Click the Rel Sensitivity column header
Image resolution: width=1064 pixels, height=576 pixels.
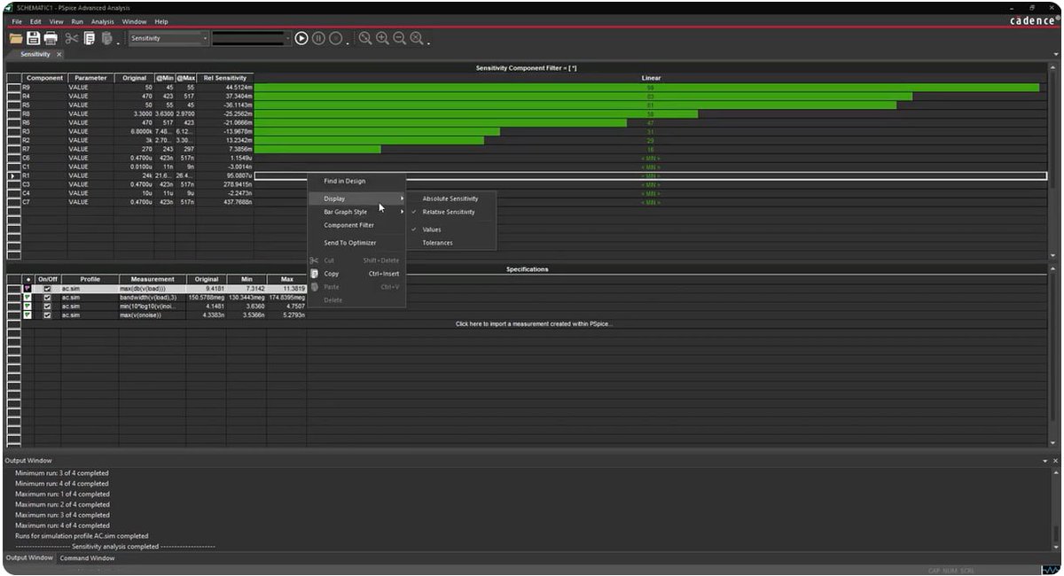224,78
